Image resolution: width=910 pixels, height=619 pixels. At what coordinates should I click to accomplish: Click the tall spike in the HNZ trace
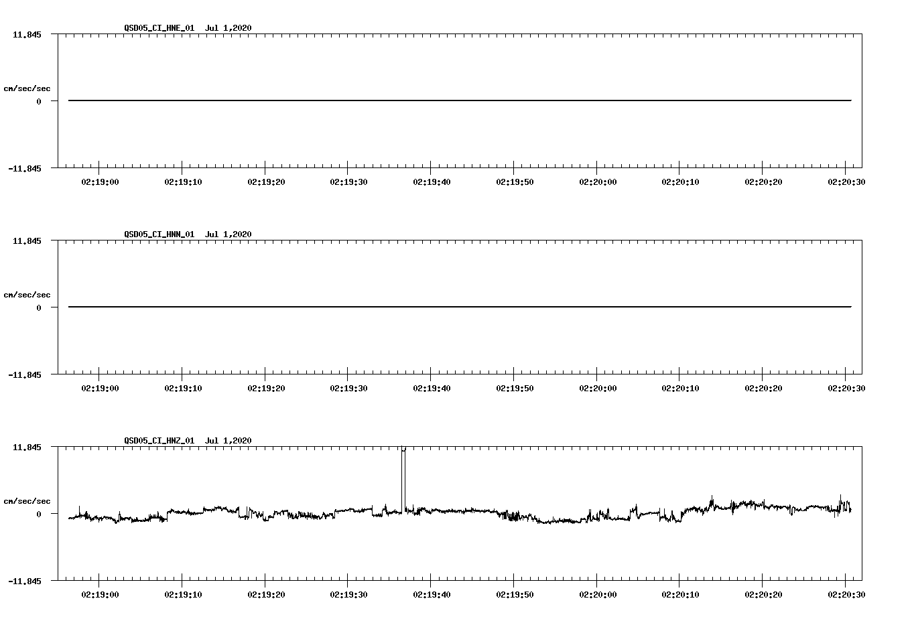click(403, 479)
